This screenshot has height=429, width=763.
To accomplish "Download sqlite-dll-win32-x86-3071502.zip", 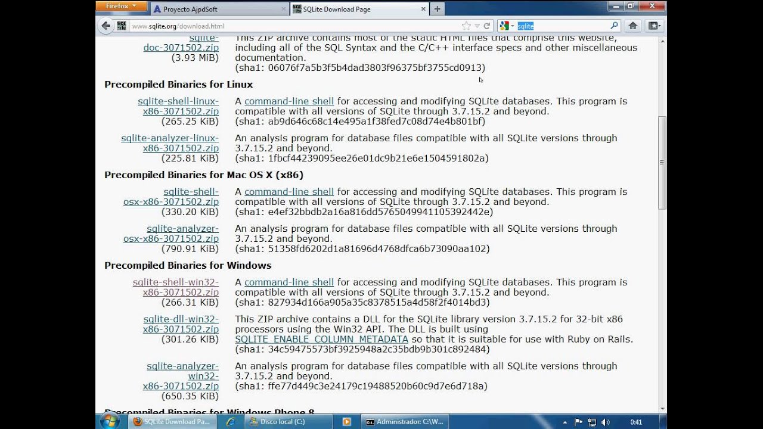I will [181, 324].
